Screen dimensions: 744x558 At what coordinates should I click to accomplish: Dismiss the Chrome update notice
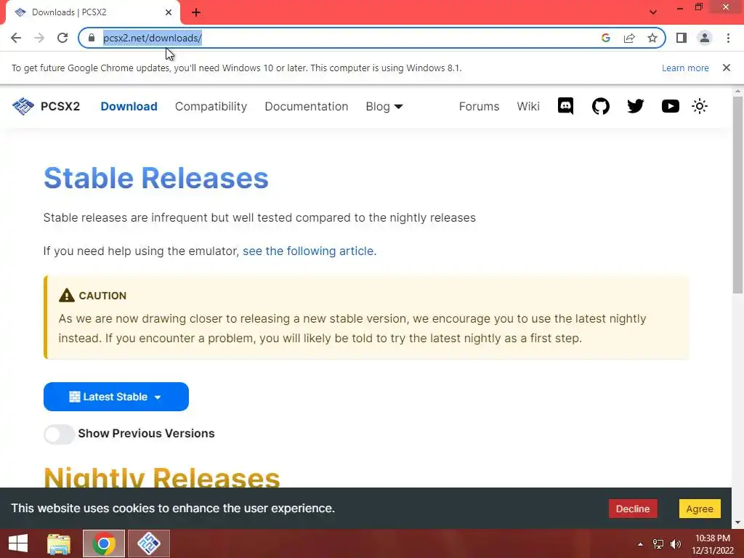(x=727, y=68)
